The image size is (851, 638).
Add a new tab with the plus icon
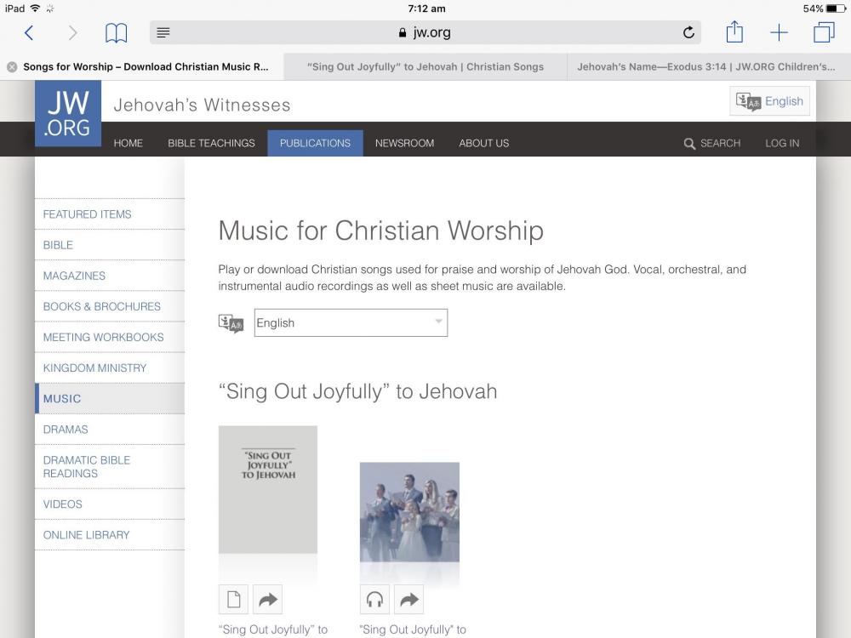(x=779, y=33)
